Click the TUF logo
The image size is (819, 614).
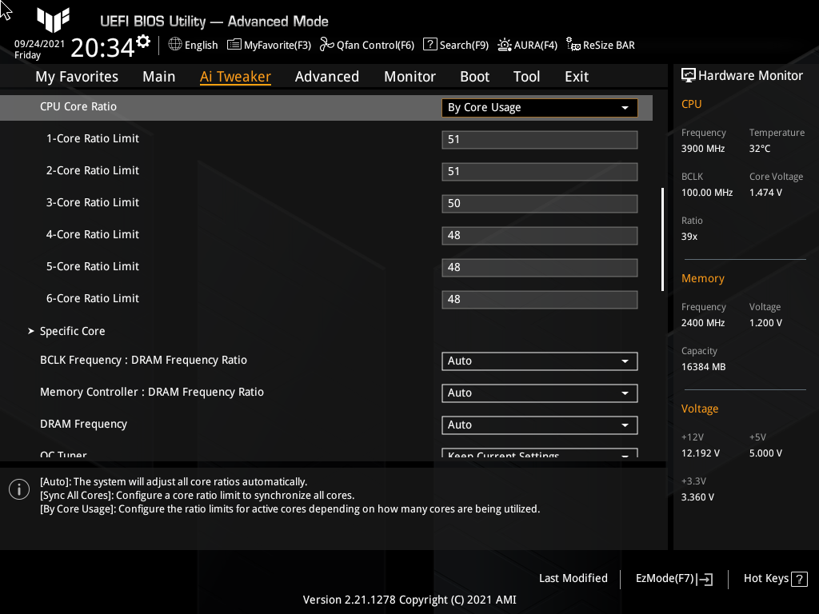click(x=54, y=20)
